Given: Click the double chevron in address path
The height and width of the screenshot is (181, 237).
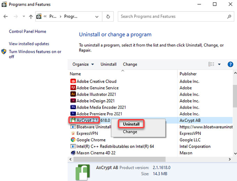Looking at the screenshot, I should [45, 16].
